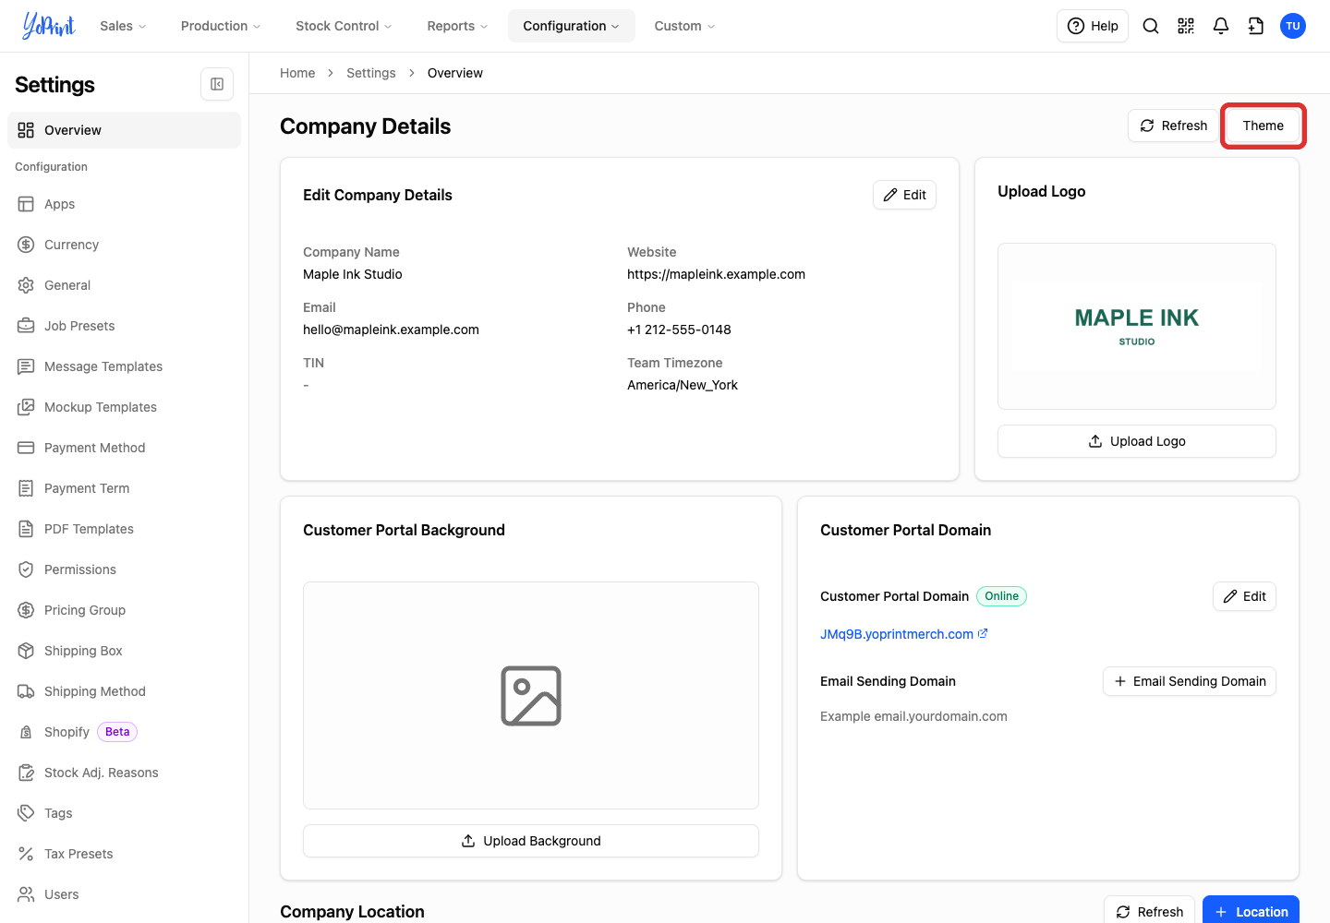1330x923 pixels.
Task: Edit the Customer Portal Domain
Action: point(1244,596)
